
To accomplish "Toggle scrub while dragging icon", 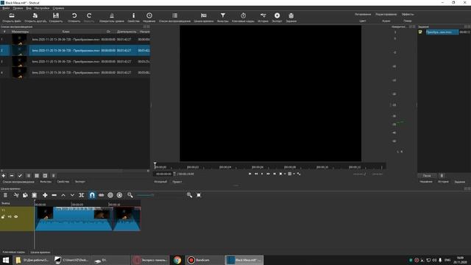I will (x=102, y=195).
